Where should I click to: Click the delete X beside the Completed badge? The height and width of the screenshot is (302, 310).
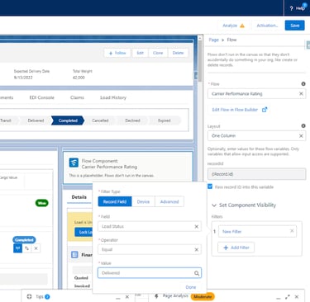tap(36, 248)
